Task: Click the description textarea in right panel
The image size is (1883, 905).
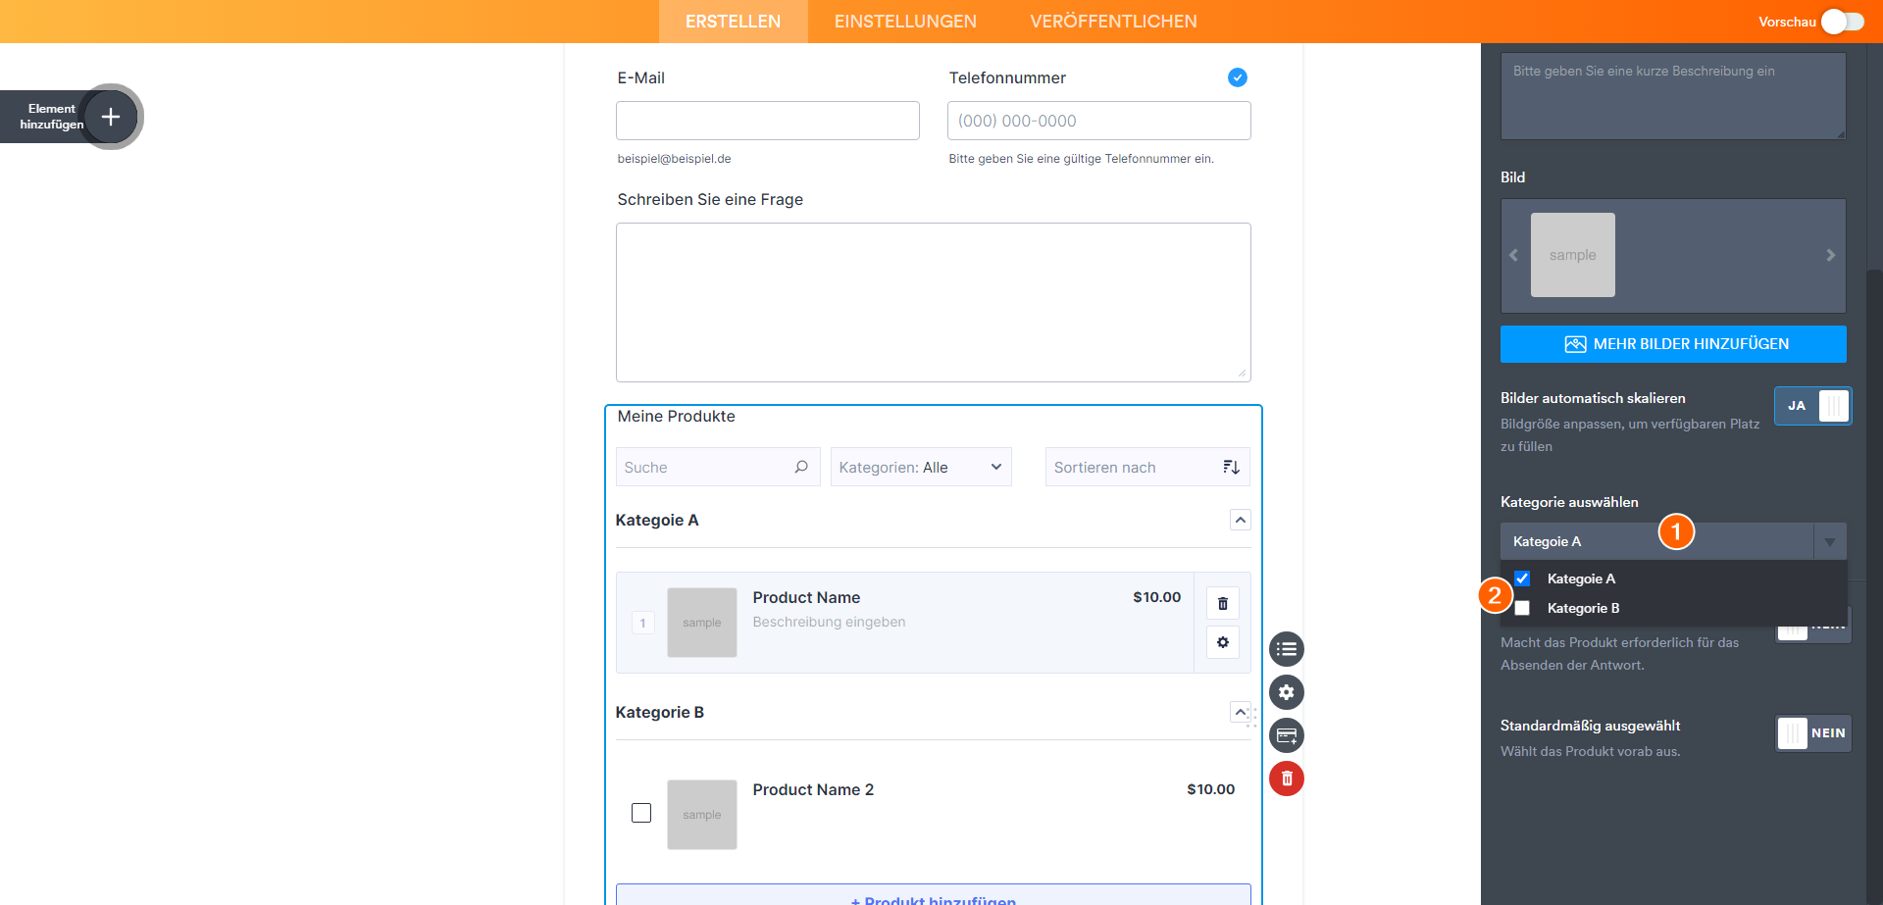Action: [1673, 96]
